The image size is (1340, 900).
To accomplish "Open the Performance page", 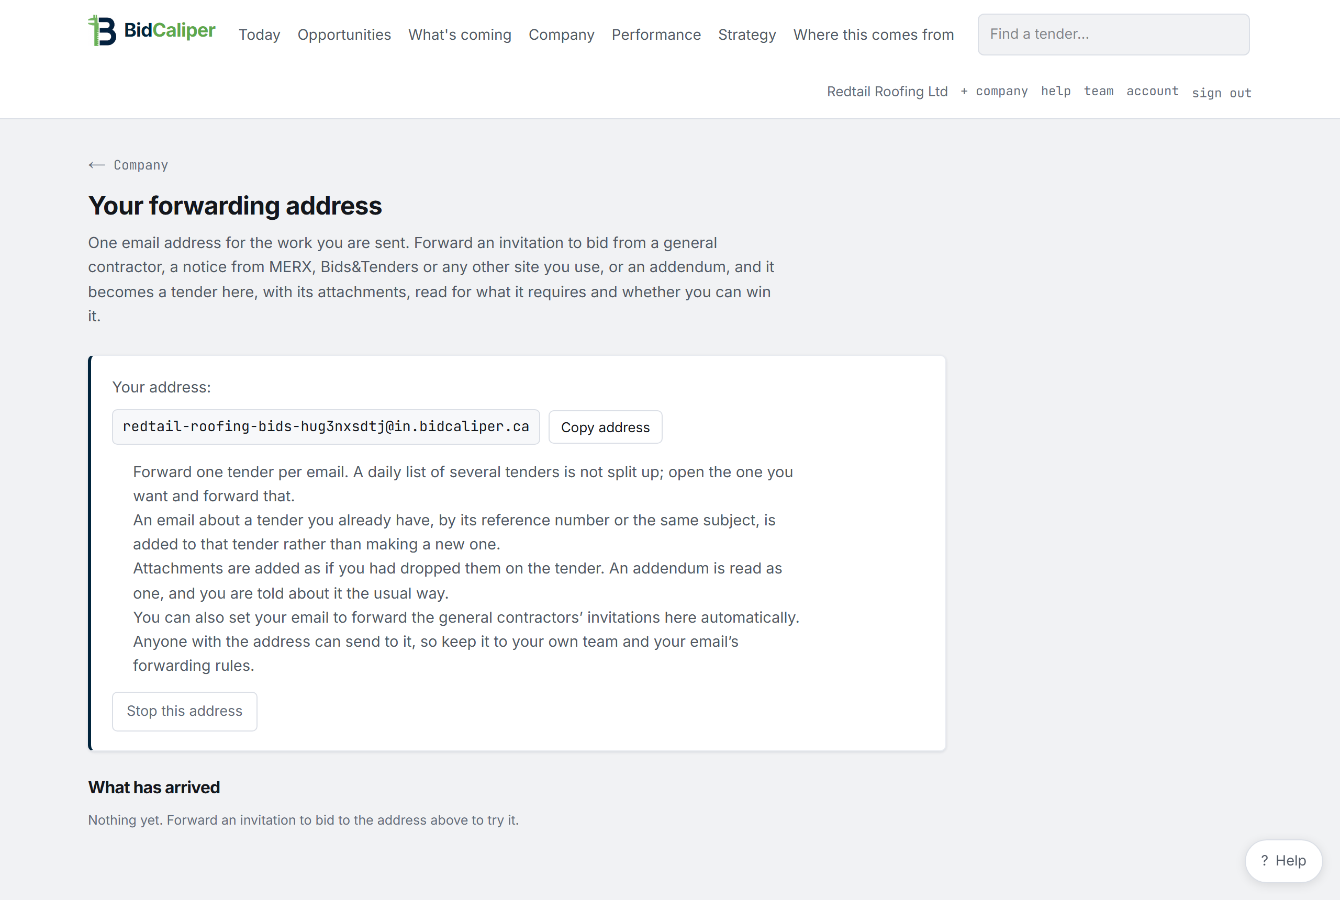I will tap(656, 35).
